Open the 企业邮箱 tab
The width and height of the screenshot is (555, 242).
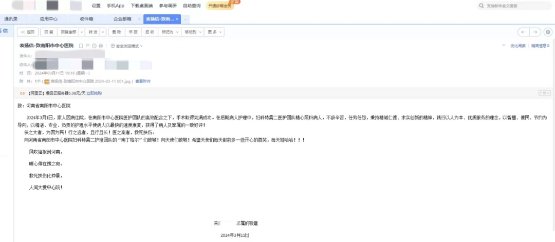coord(122,19)
